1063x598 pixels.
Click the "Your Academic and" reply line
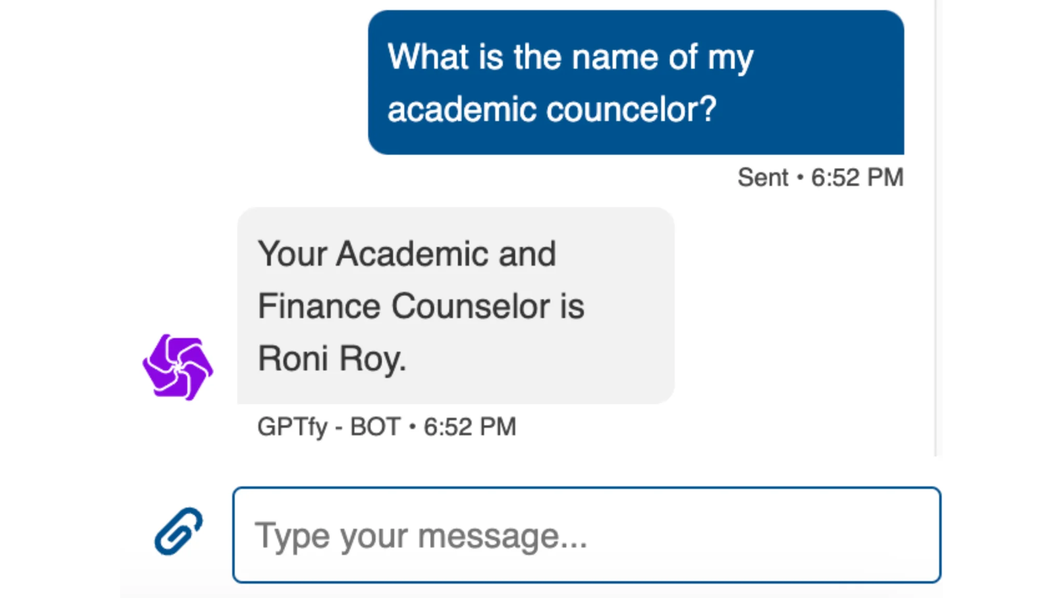click(x=407, y=254)
